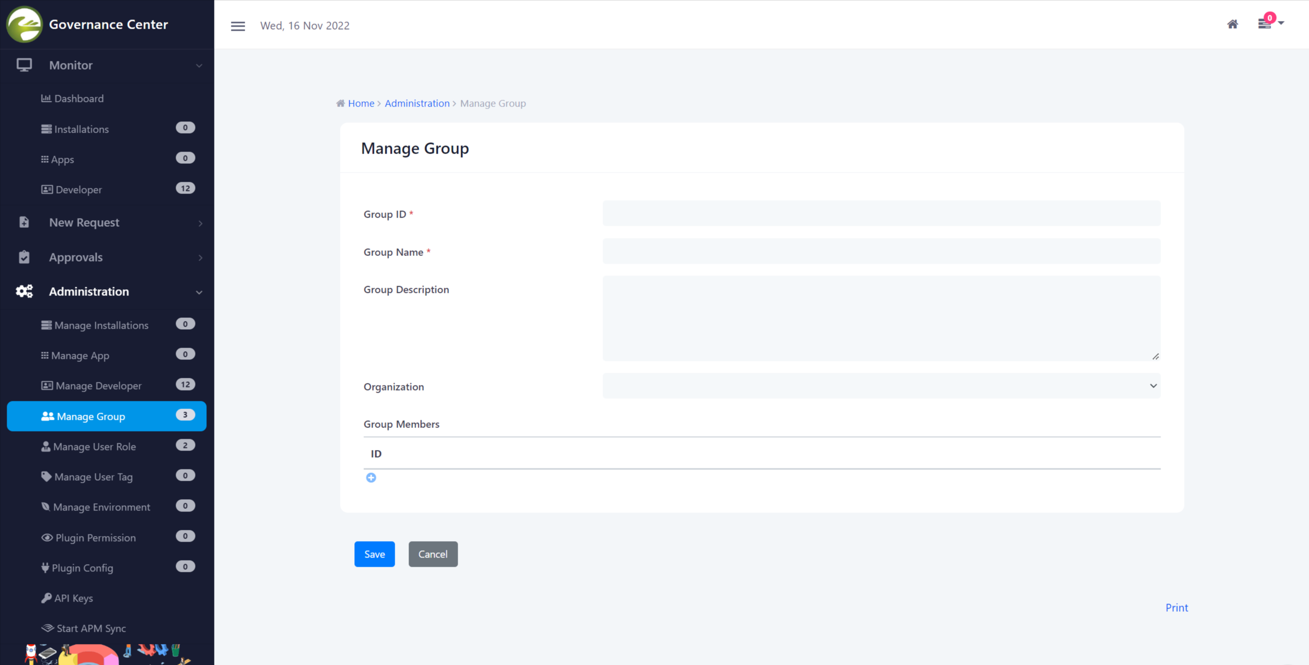Screen dimensions: 1309x665
Task: Click the home icon in top bar
Action: click(x=1232, y=24)
